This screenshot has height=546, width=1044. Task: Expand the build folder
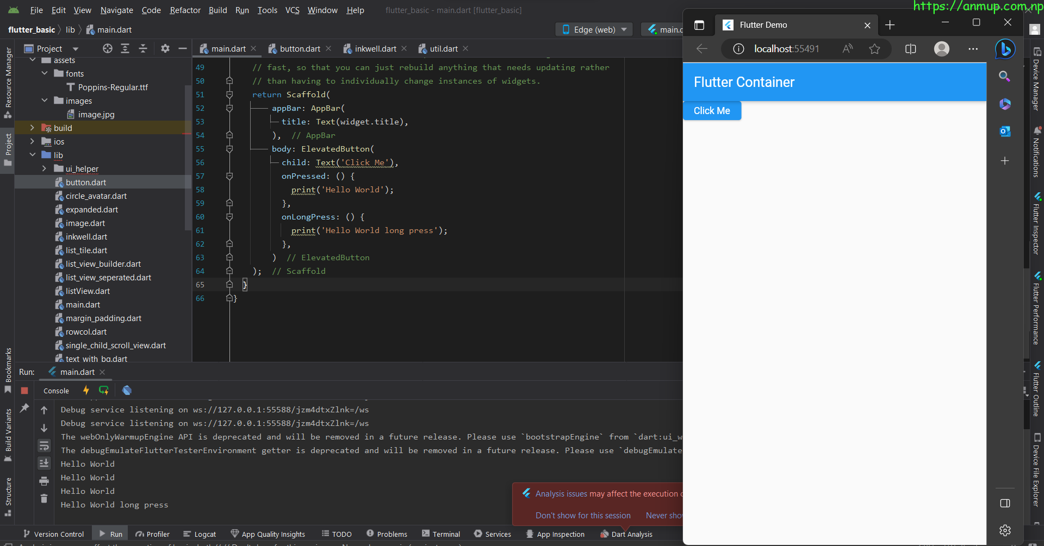click(32, 128)
